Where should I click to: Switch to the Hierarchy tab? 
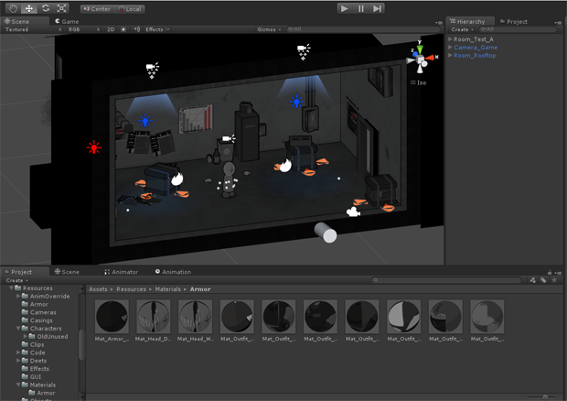470,21
